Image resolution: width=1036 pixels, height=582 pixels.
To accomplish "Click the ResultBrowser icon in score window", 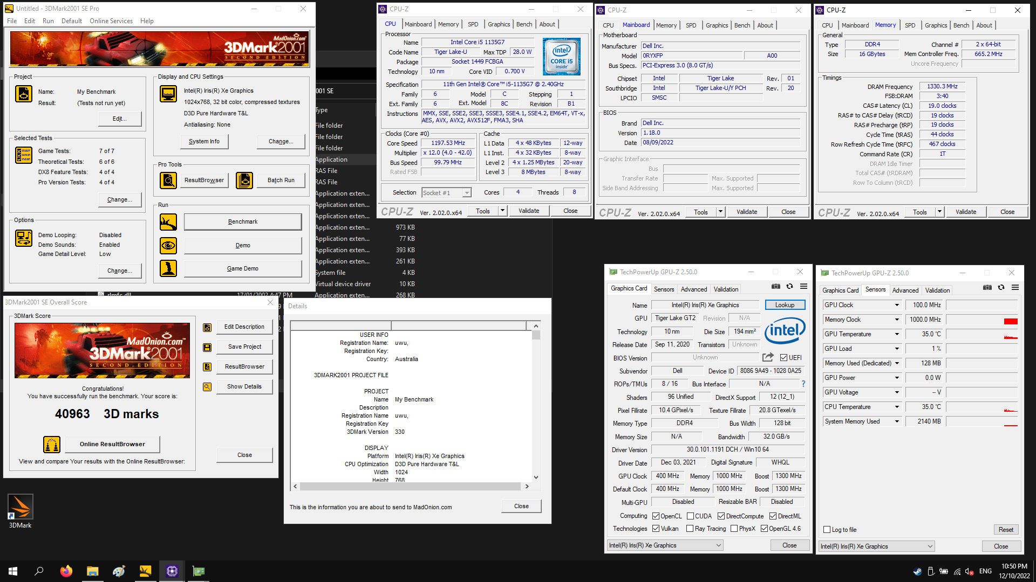I will click(207, 367).
